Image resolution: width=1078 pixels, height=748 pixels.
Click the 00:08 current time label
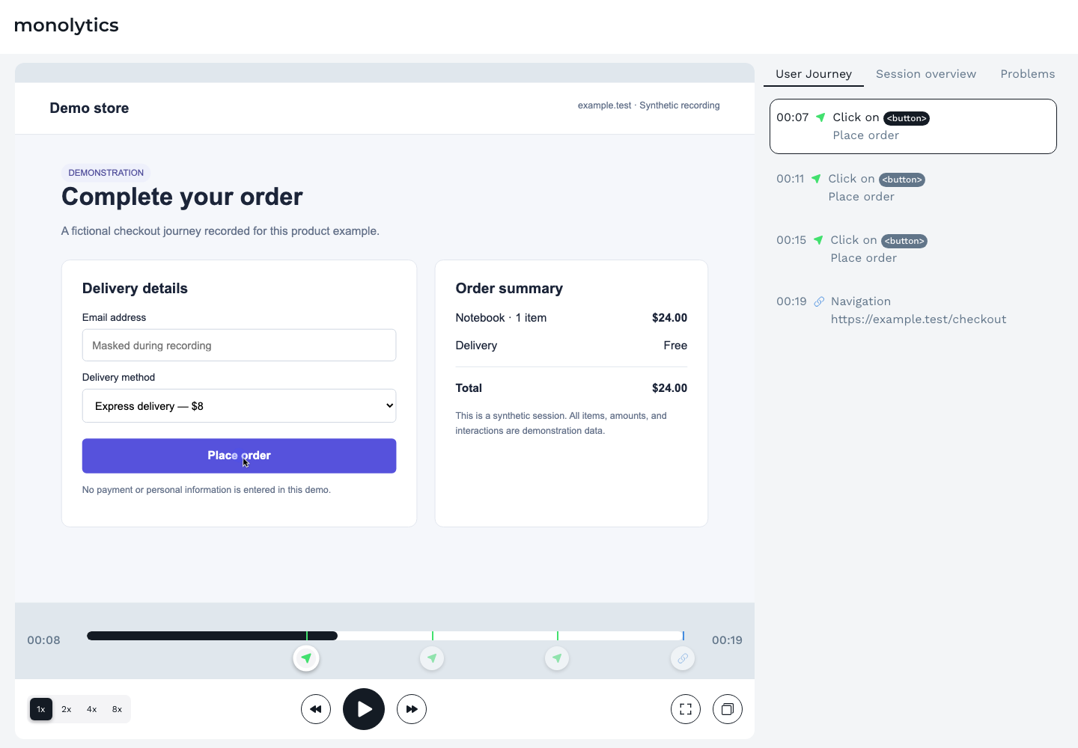pos(43,640)
